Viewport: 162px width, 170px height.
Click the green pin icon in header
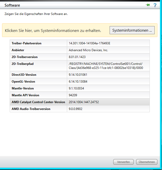pos(148,5)
